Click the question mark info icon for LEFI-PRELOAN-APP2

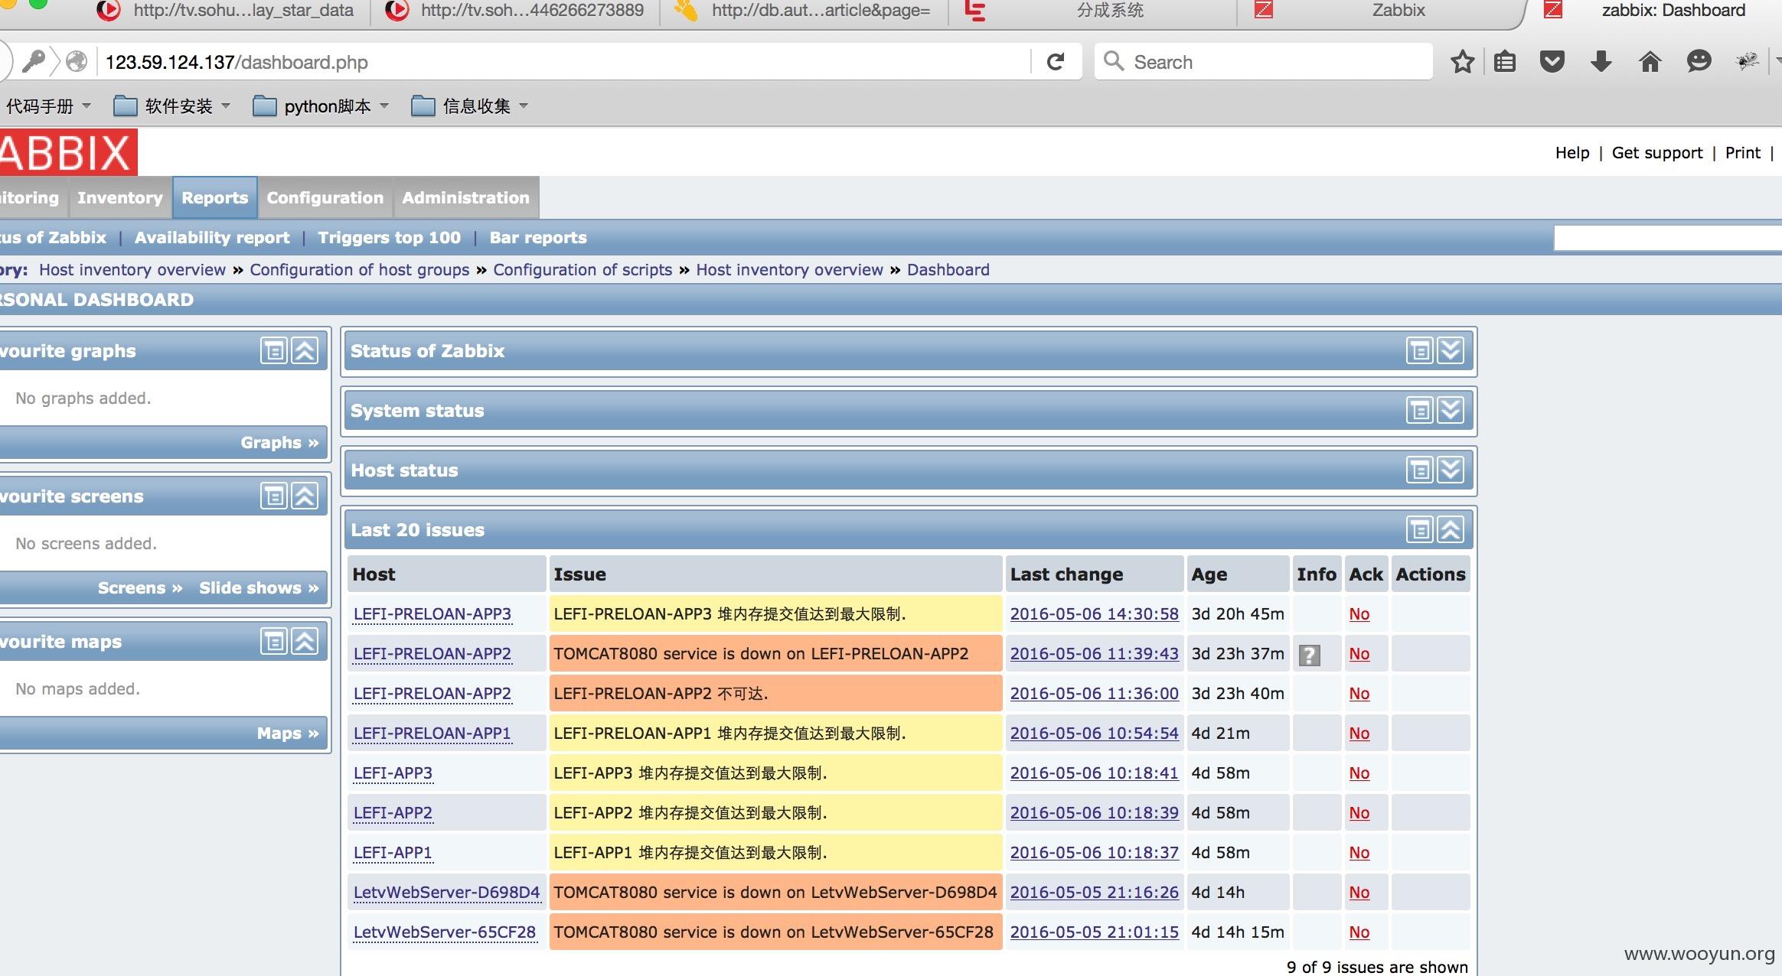point(1309,655)
